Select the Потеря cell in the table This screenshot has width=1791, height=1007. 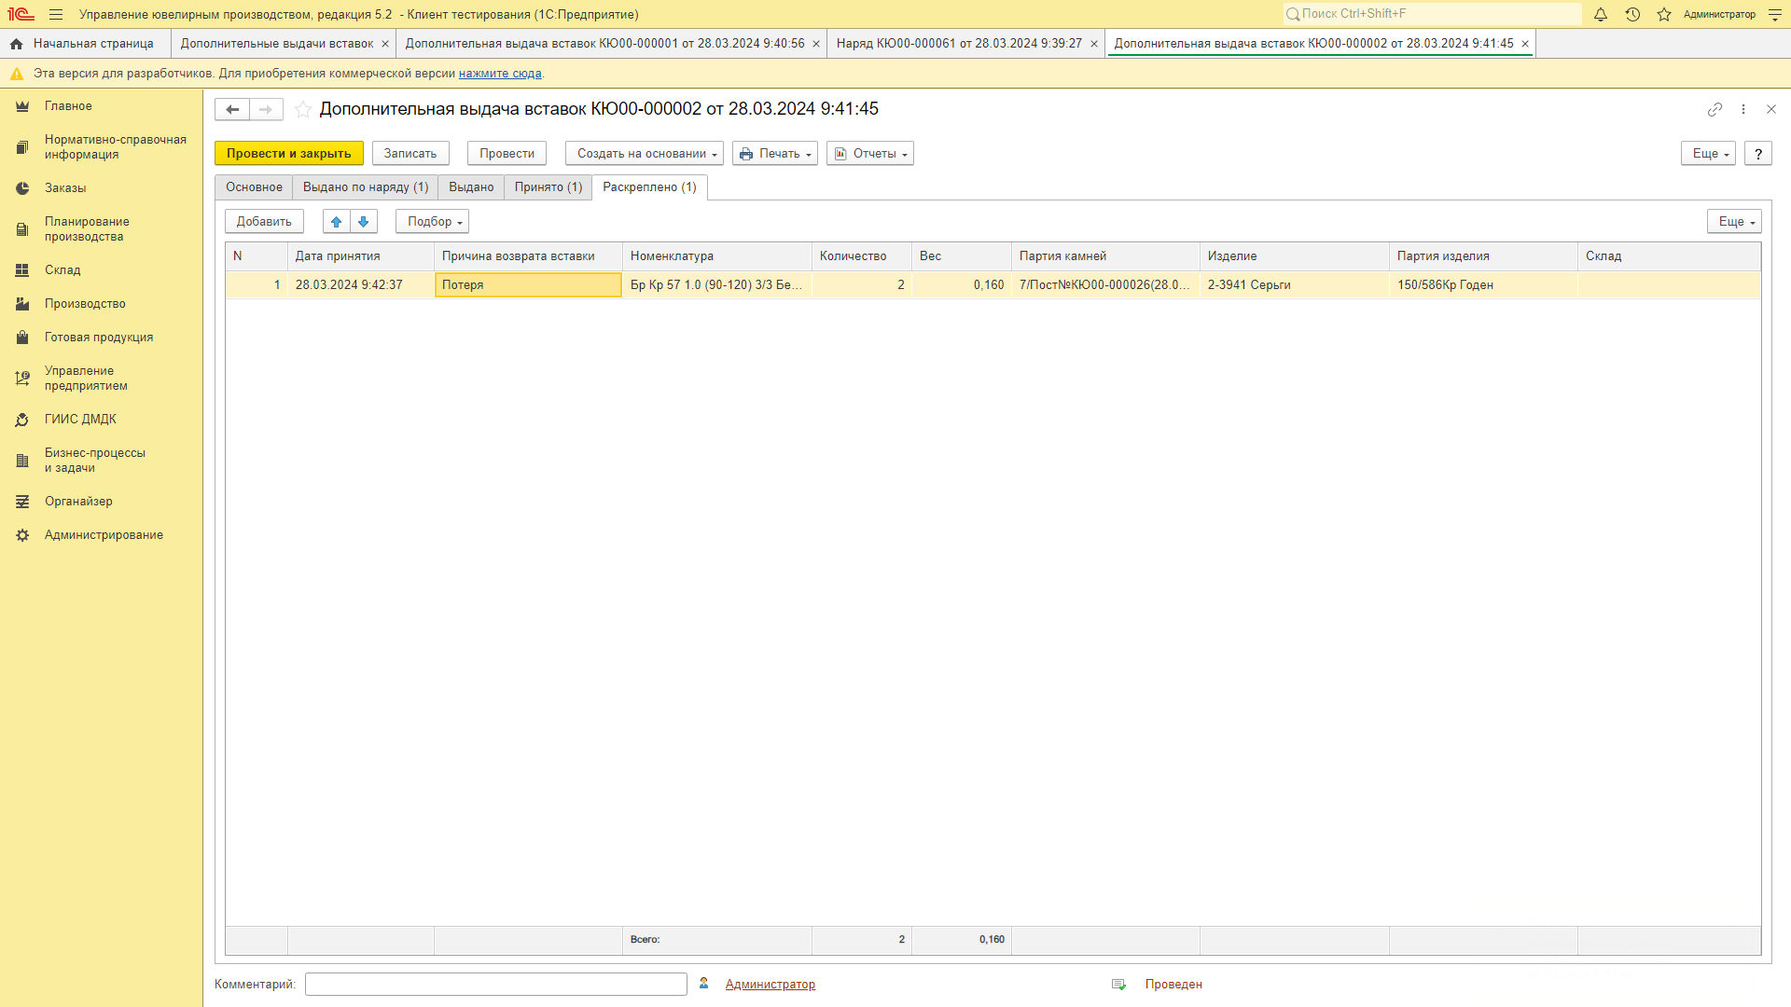[x=528, y=285]
